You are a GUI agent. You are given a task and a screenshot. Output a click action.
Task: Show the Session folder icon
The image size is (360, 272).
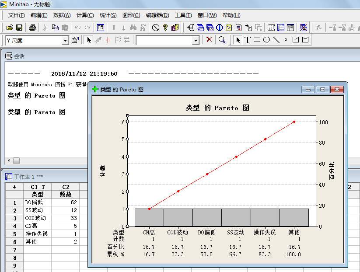pos(191,28)
